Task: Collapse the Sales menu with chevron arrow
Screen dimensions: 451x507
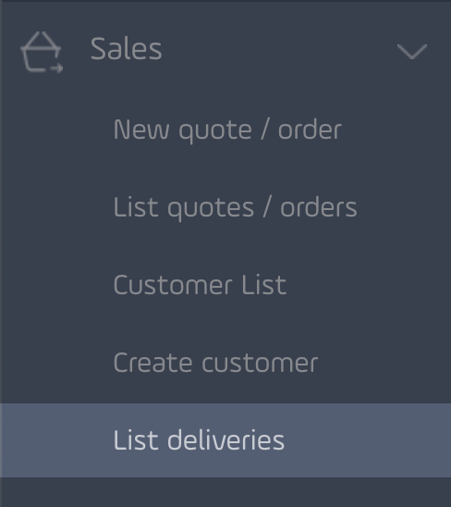Action: click(x=412, y=52)
